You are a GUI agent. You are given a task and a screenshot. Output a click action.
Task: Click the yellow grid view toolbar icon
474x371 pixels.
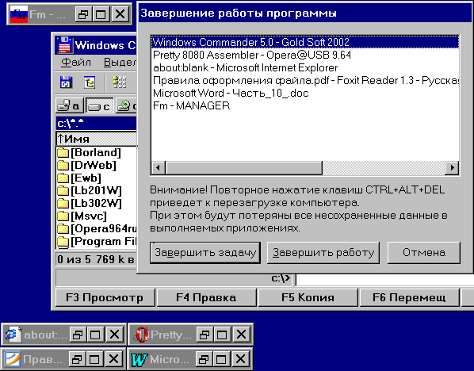click(x=119, y=82)
